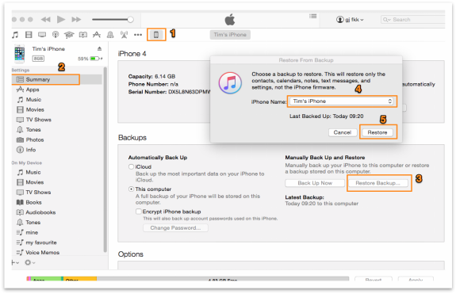
Task: Select This computer backup option
Action: [131, 189]
